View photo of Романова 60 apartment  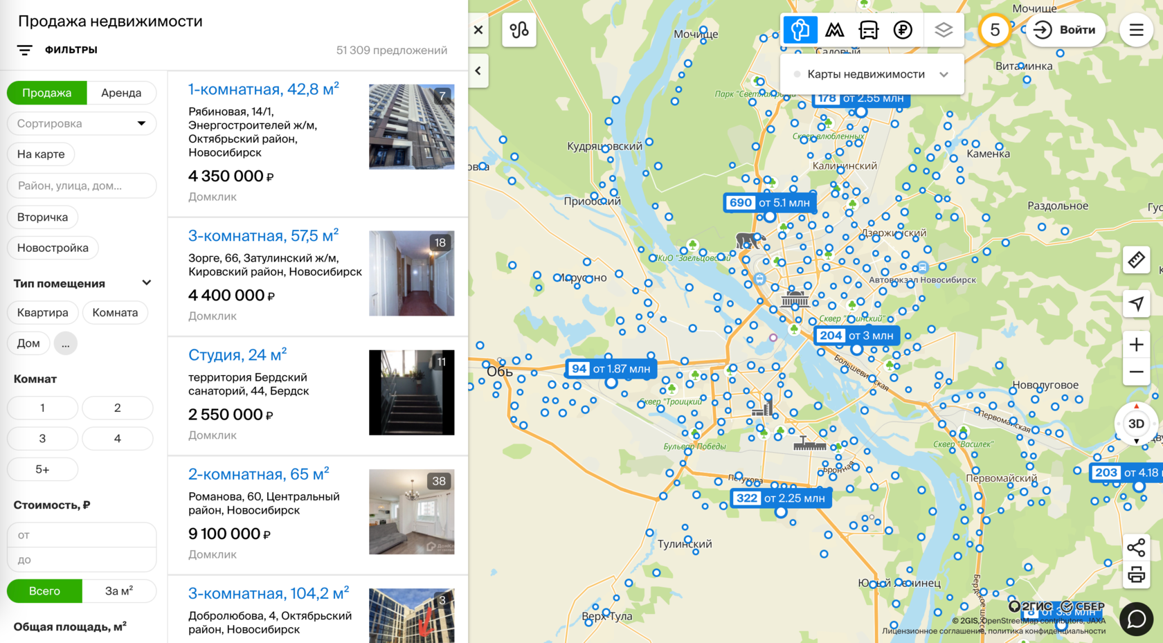(412, 512)
